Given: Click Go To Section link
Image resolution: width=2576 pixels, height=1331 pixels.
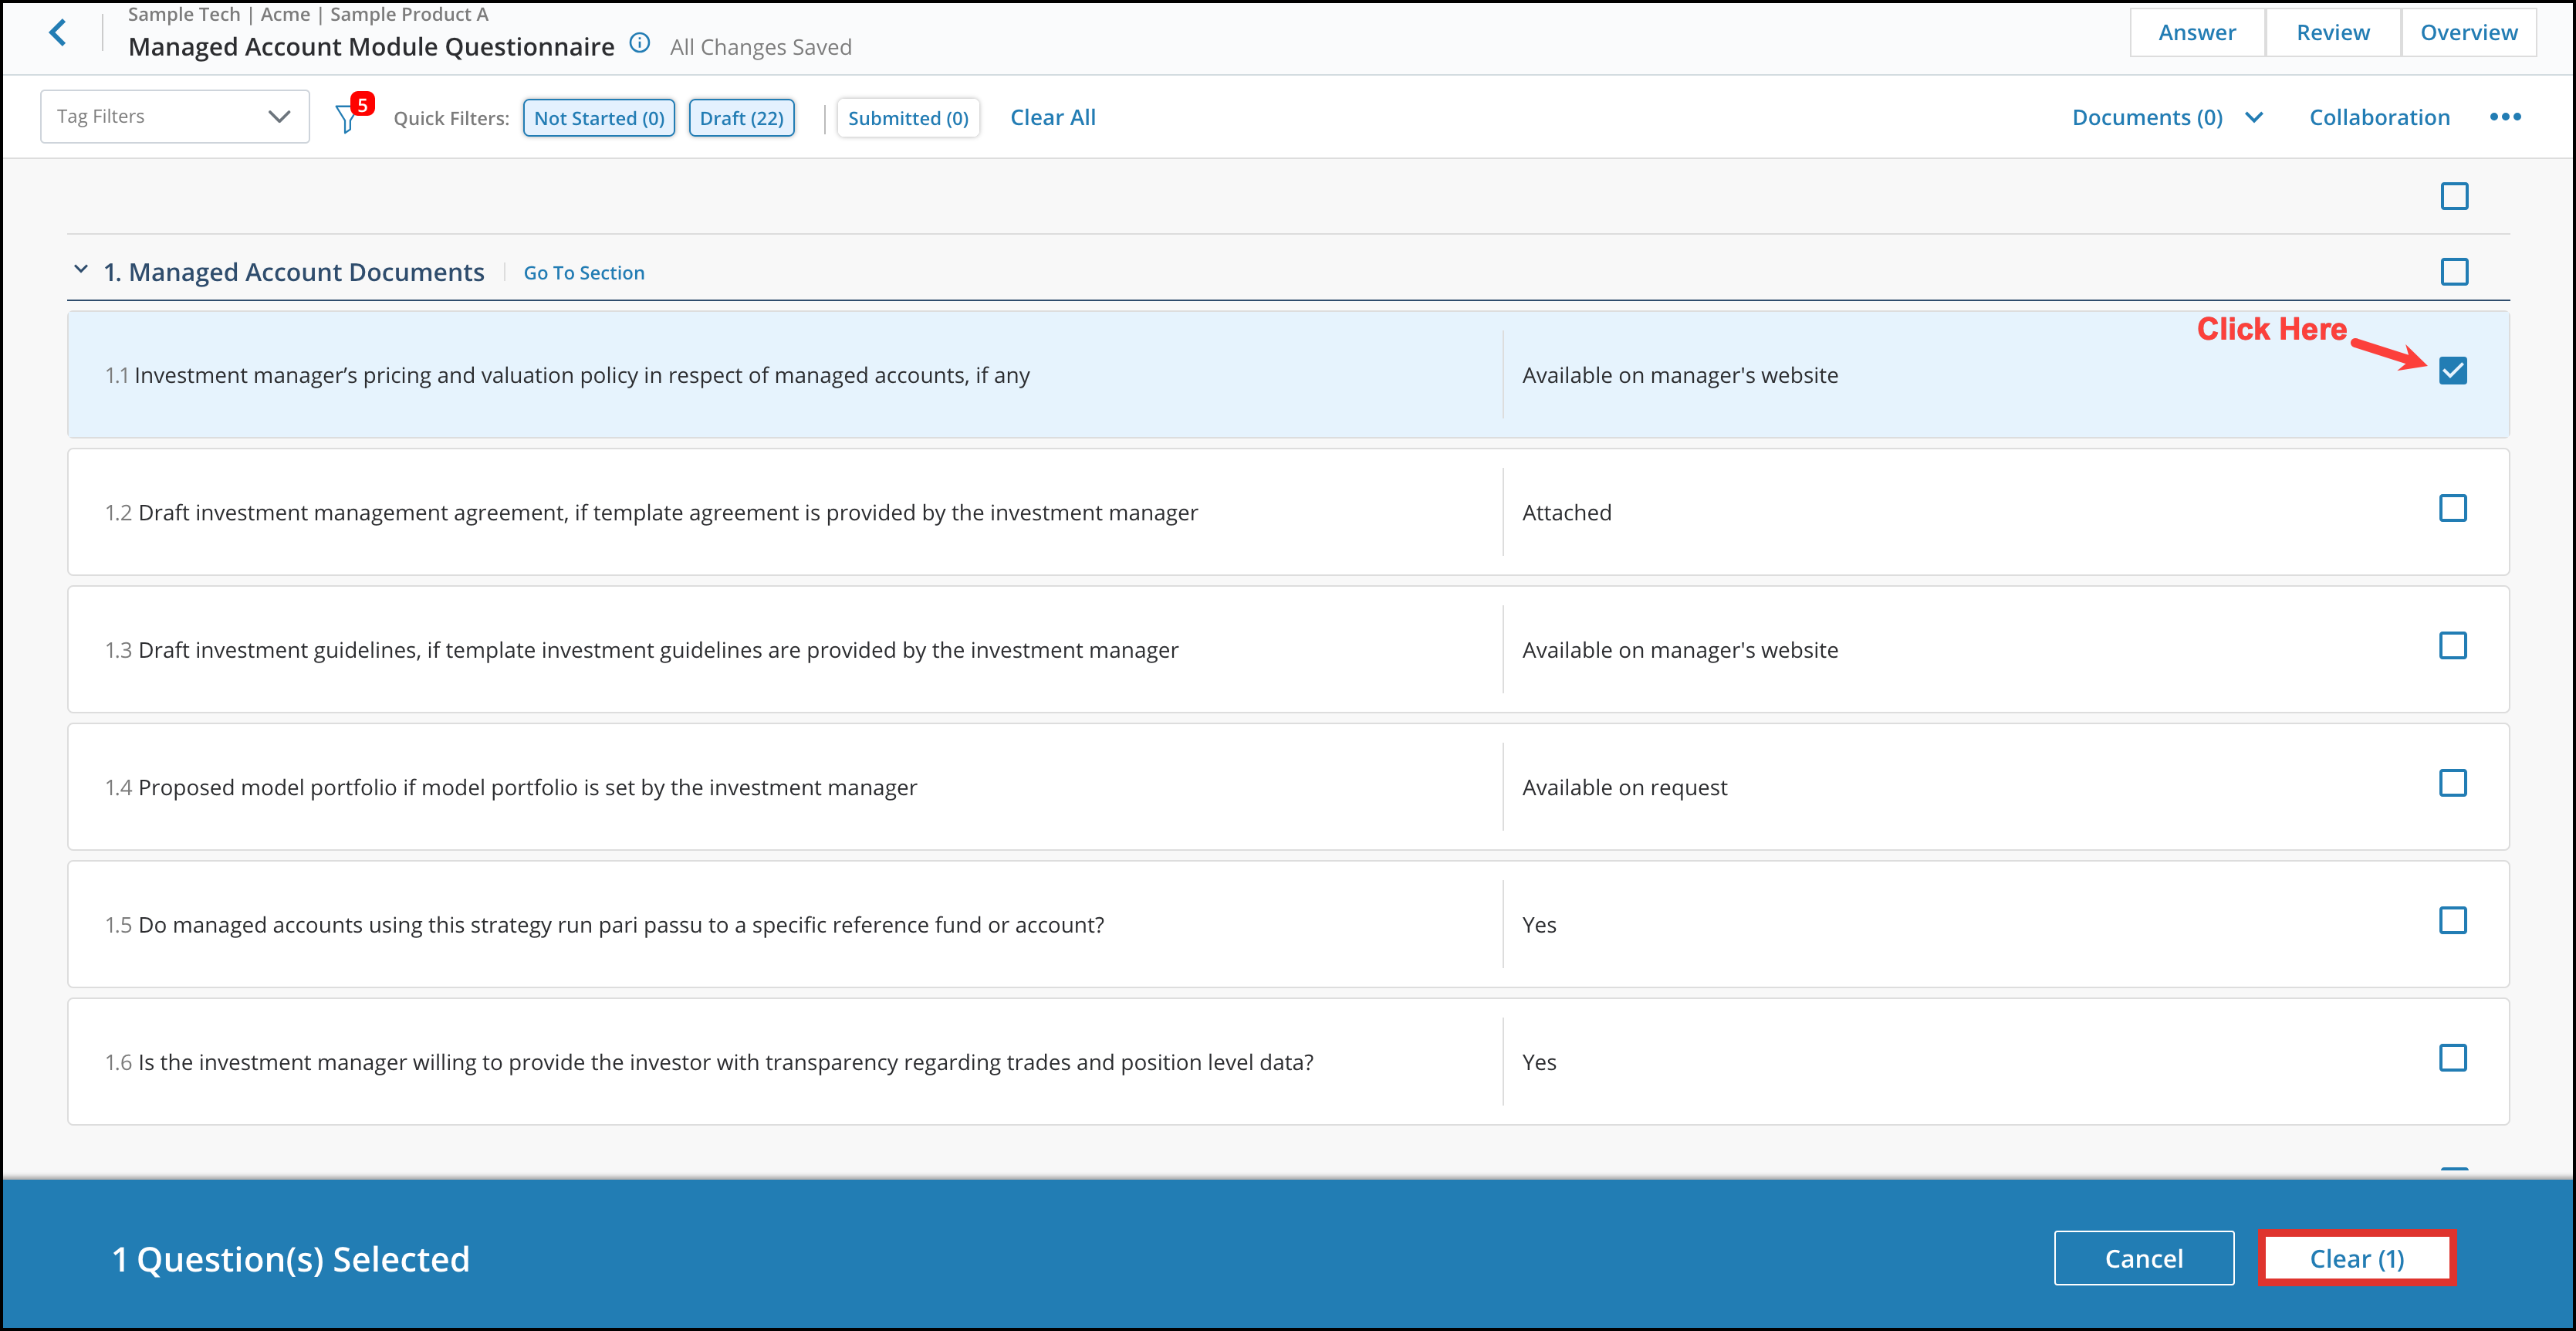Looking at the screenshot, I should click(x=584, y=273).
